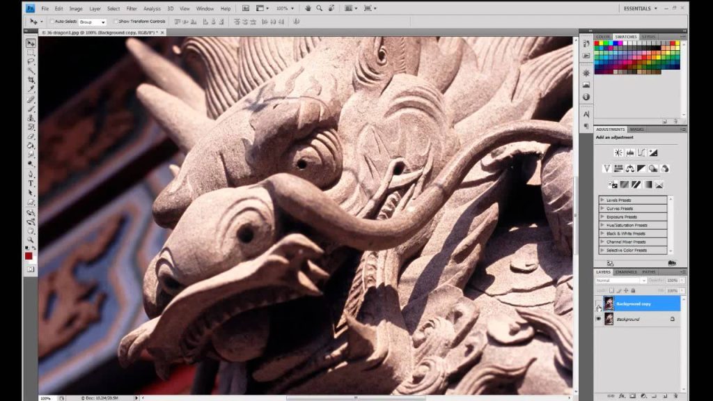Toggle visibility of Background copy layer
Image resolution: width=713 pixels, height=401 pixels.
point(598,304)
